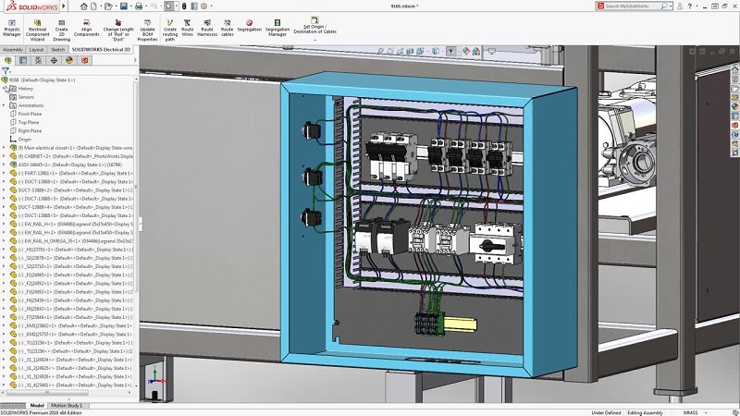Screen dimensions: 740x416
Task: Expand the Annotations node
Action: point(4,105)
